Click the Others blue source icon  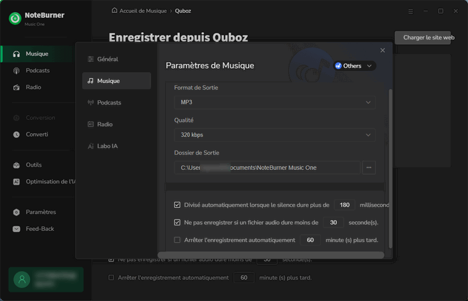(338, 66)
